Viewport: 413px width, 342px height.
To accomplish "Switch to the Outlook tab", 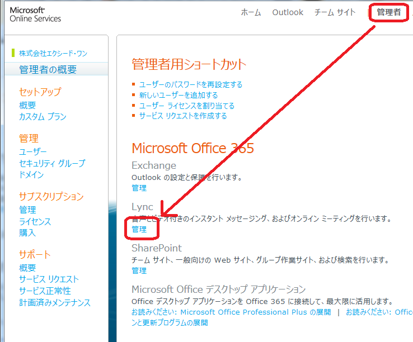I will 288,12.
